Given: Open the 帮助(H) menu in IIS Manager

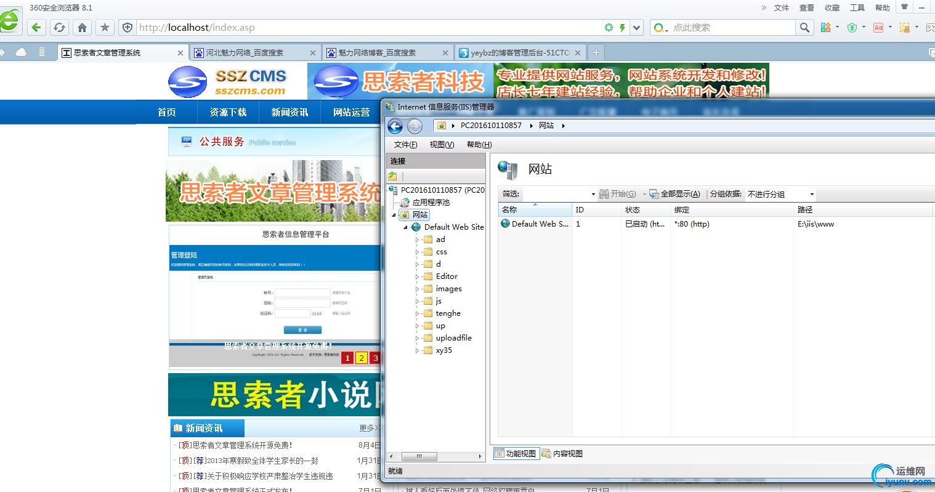Looking at the screenshot, I should (479, 145).
